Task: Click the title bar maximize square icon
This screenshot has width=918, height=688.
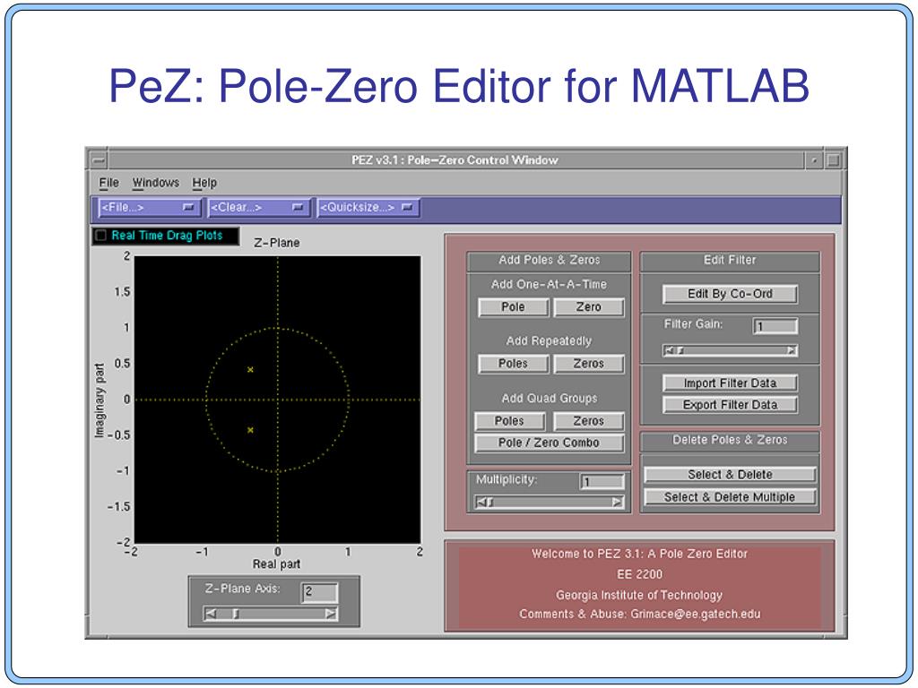Action: [x=834, y=159]
